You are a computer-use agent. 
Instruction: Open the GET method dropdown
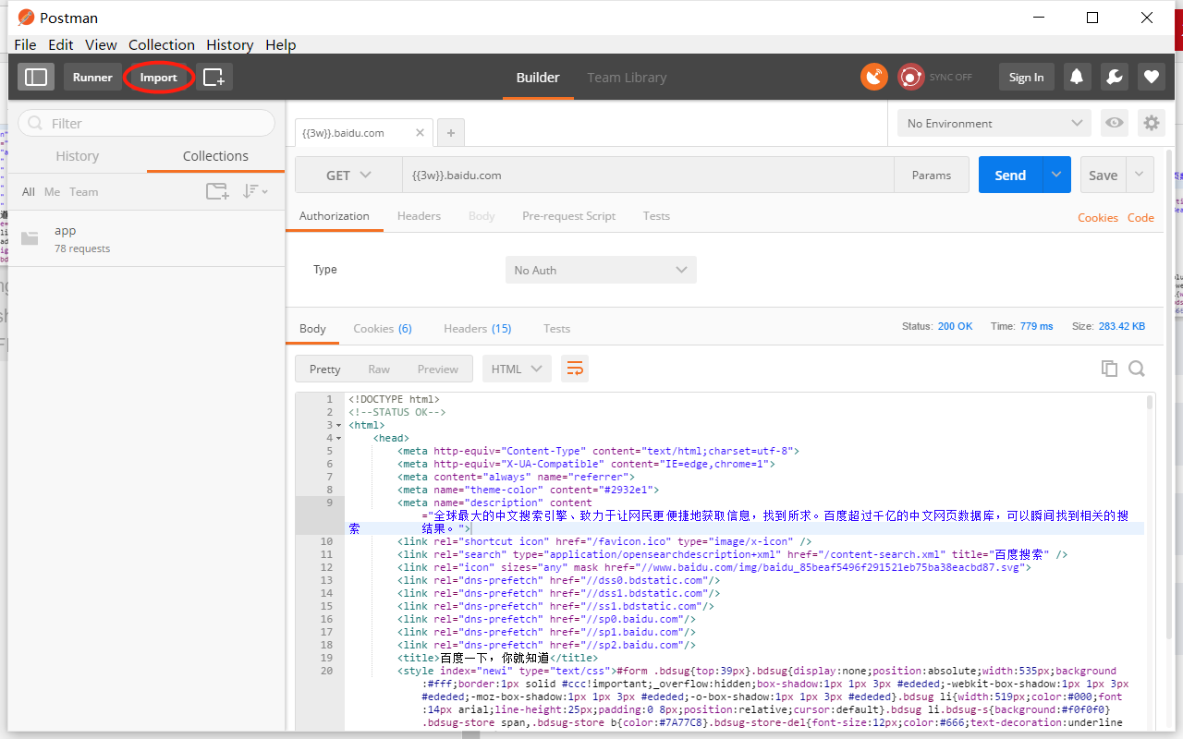point(348,175)
